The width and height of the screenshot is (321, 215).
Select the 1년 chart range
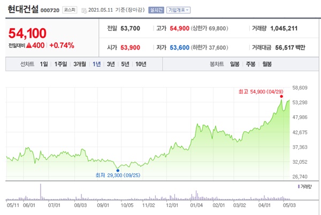tap(96, 64)
